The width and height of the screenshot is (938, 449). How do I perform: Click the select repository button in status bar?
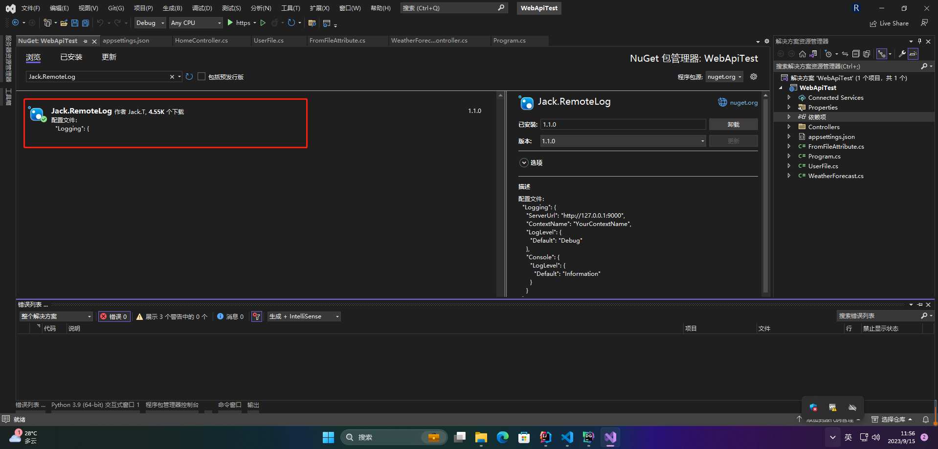tap(892, 419)
